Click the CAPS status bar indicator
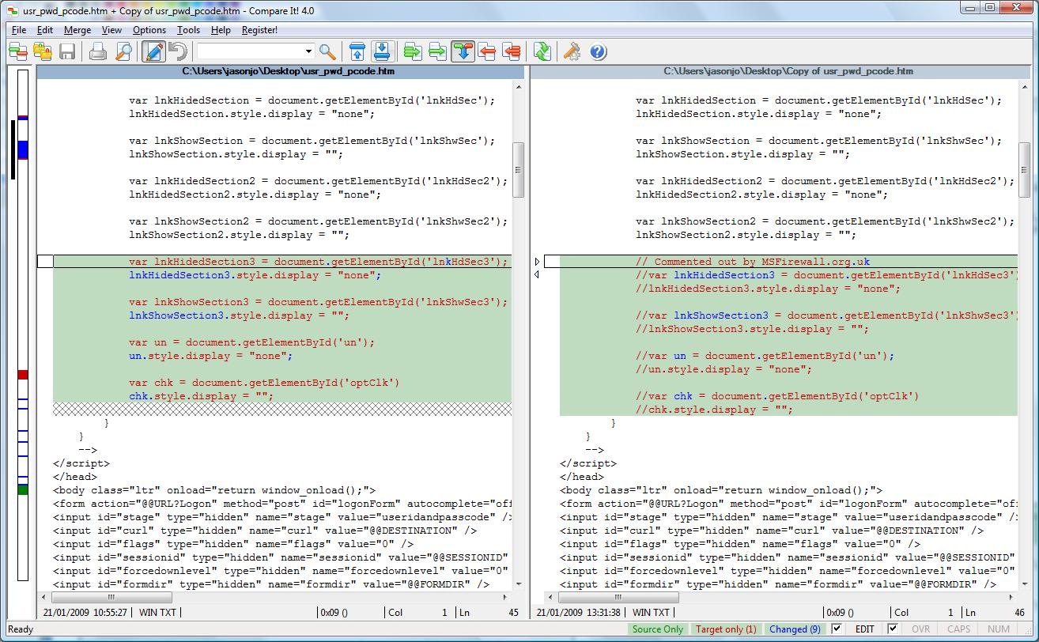This screenshot has width=1039, height=642. pos(958,629)
